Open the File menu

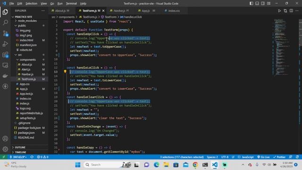coord(11,3)
